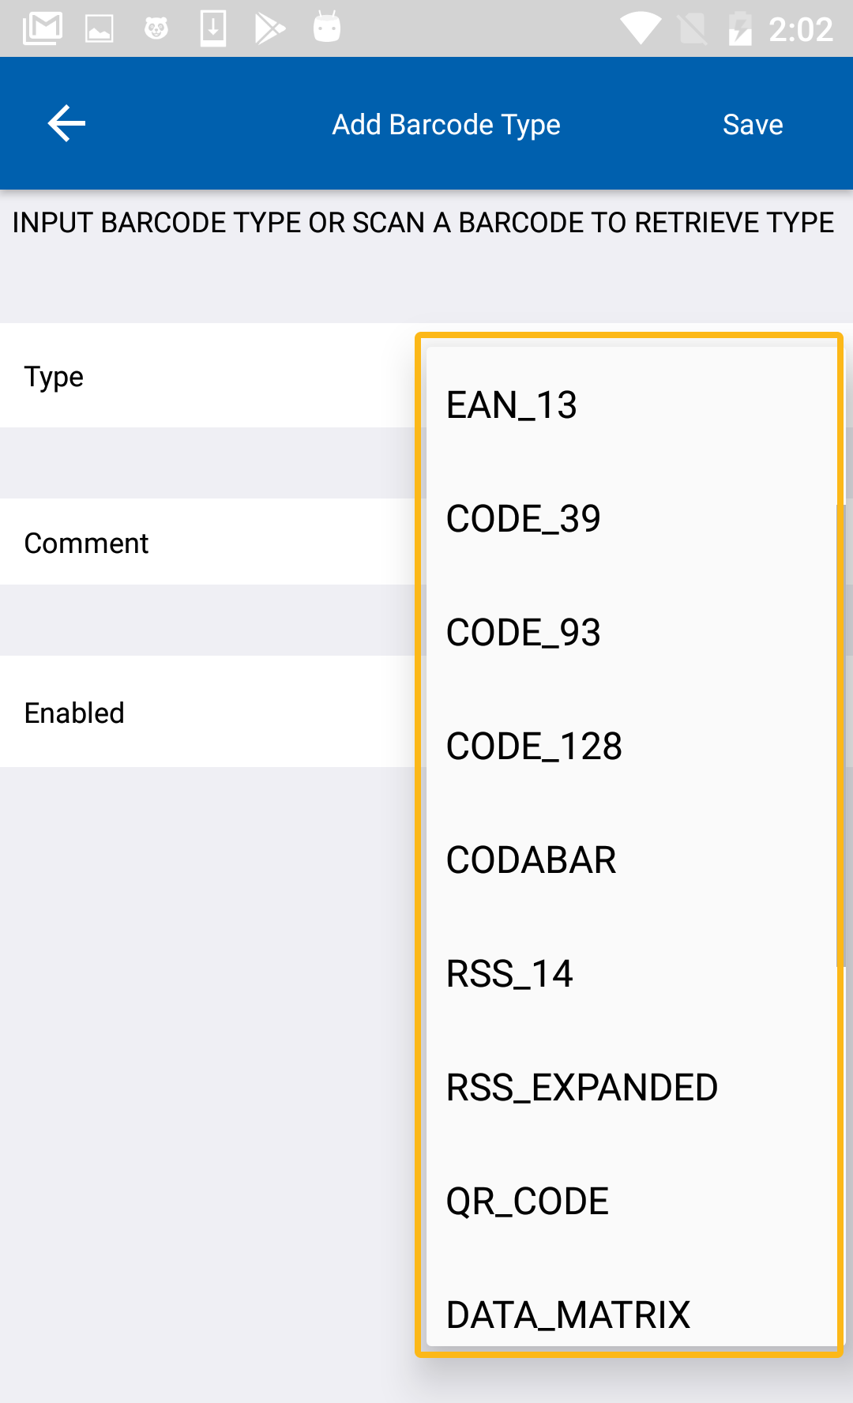Tap the battery status icon
This screenshot has height=1403, width=853.
(740, 29)
